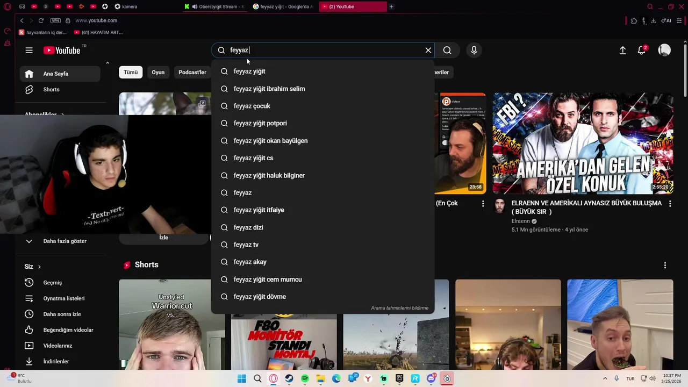This screenshot has height=387, width=688.
Task: Click the www.youtube.com address bar
Action: point(96,20)
